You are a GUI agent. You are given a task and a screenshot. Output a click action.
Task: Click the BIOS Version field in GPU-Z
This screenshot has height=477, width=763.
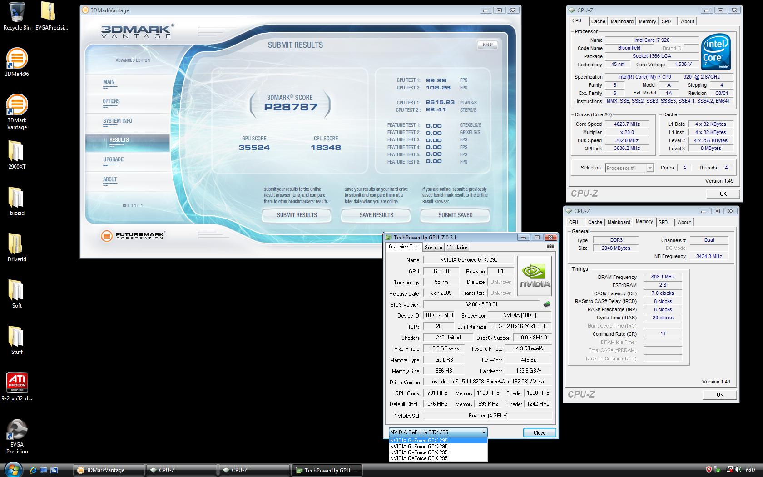point(481,304)
